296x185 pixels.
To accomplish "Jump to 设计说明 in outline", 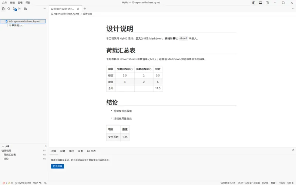I will 6,151.
